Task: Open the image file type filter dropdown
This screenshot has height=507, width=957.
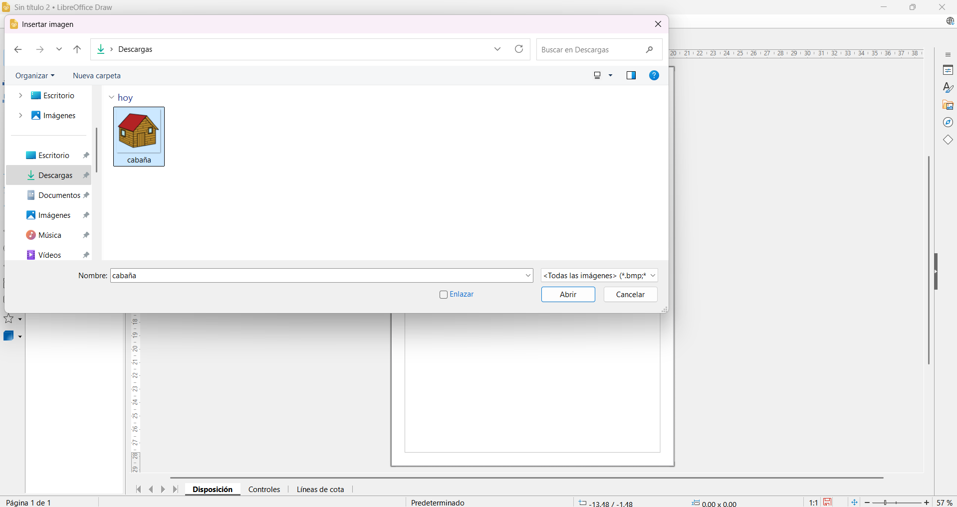Action: tap(599, 276)
